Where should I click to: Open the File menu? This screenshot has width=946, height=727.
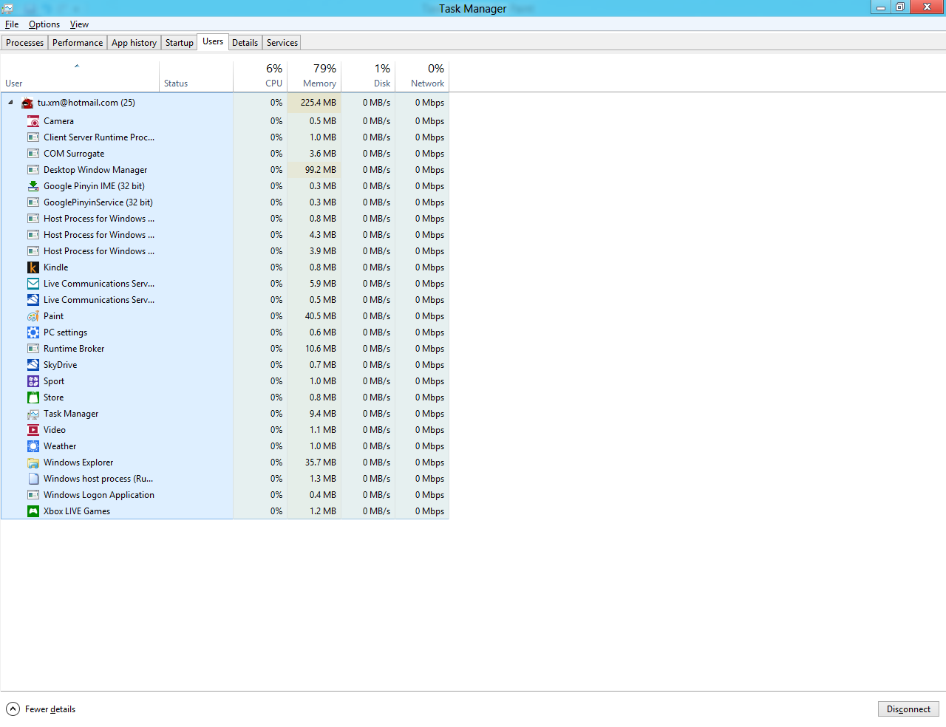[12, 24]
